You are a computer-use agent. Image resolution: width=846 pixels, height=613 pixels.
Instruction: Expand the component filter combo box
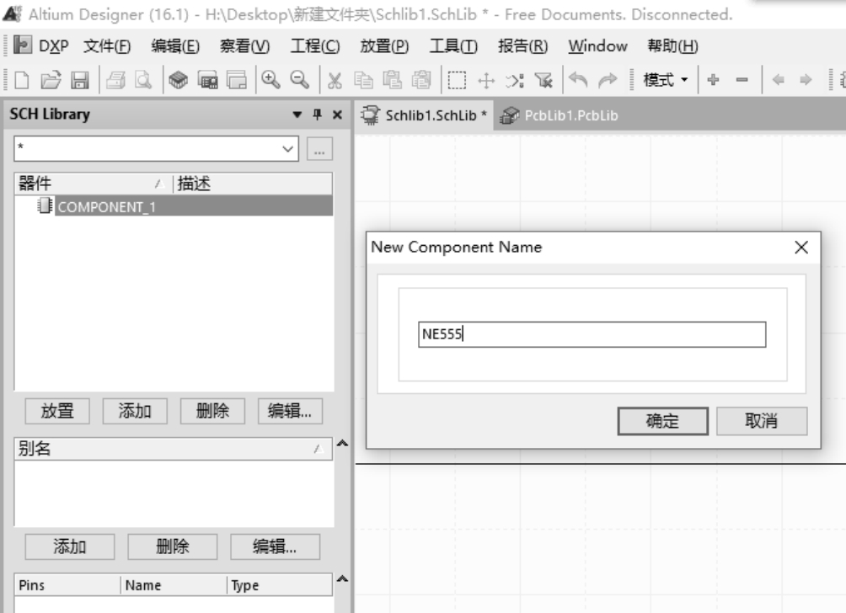tap(288, 149)
